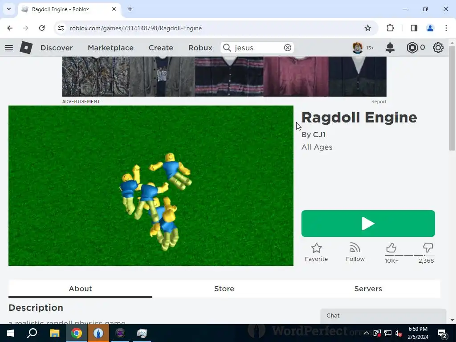The width and height of the screenshot is (456, 342).
Task: Close the Ragdoll Engine browser tab
Action: coord(114,9)
